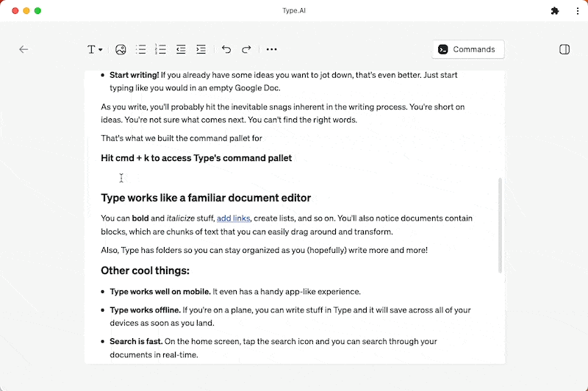Click the italic word 'italicize'
Viewport: 588px width, 391px height.
click(x=180, y=218)
